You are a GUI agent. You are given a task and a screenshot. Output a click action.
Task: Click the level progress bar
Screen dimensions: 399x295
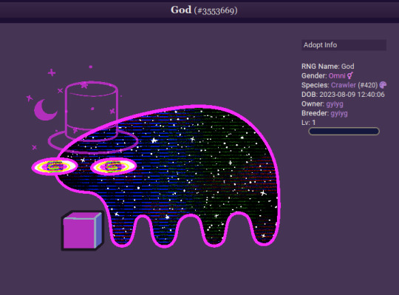[344, 132]
